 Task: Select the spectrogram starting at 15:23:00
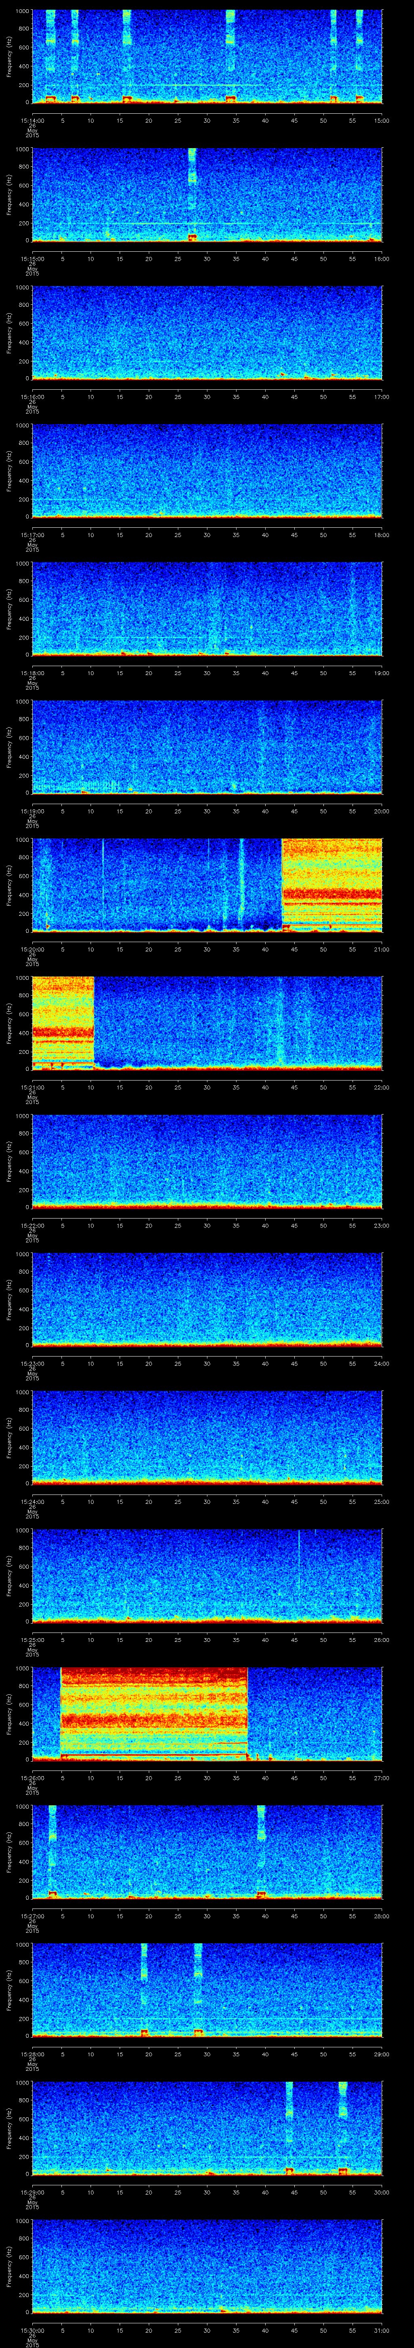pyautogui.click(x=207, y=1299)
